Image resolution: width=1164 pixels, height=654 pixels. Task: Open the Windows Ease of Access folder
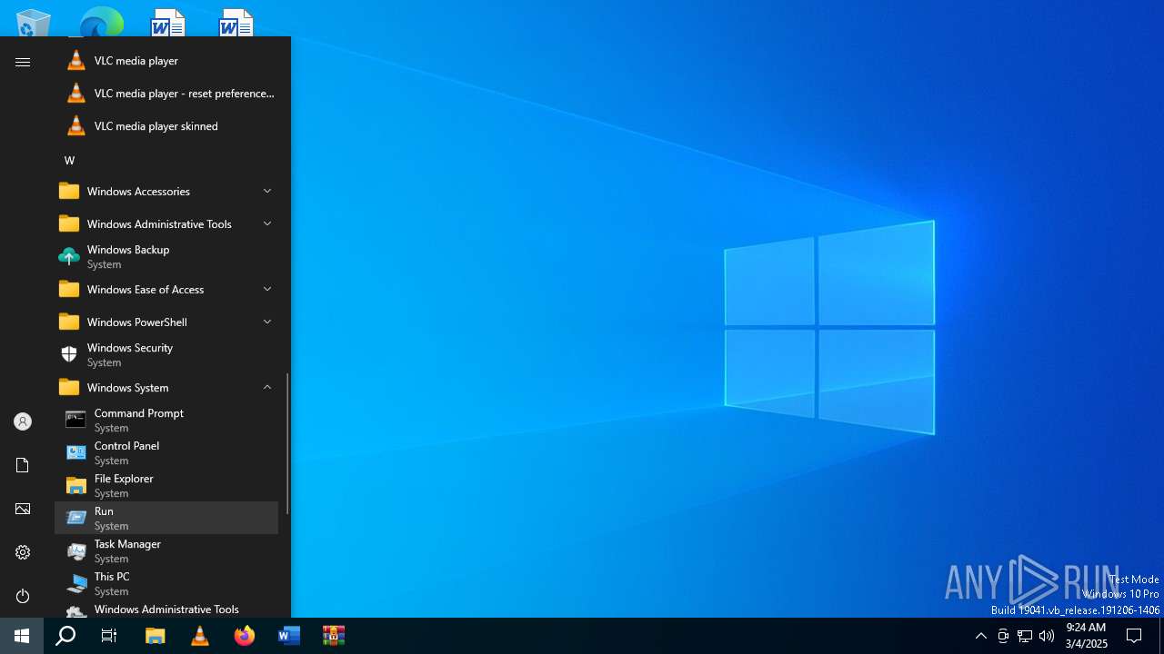166,290
